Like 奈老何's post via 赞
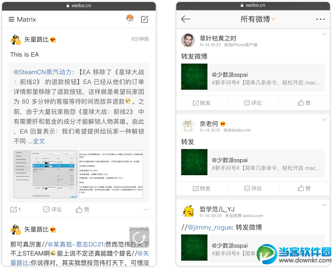 [x=304, y=188]
